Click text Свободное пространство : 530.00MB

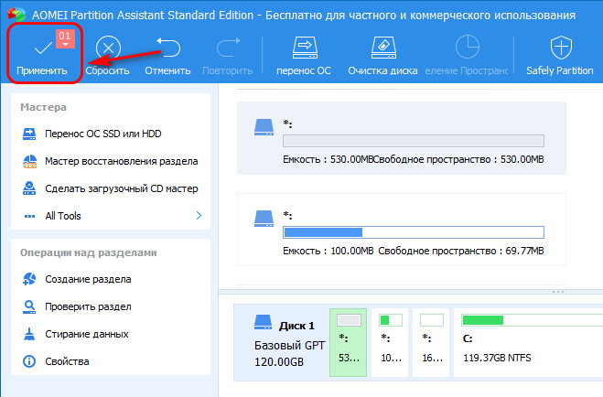tap(459, 159)
